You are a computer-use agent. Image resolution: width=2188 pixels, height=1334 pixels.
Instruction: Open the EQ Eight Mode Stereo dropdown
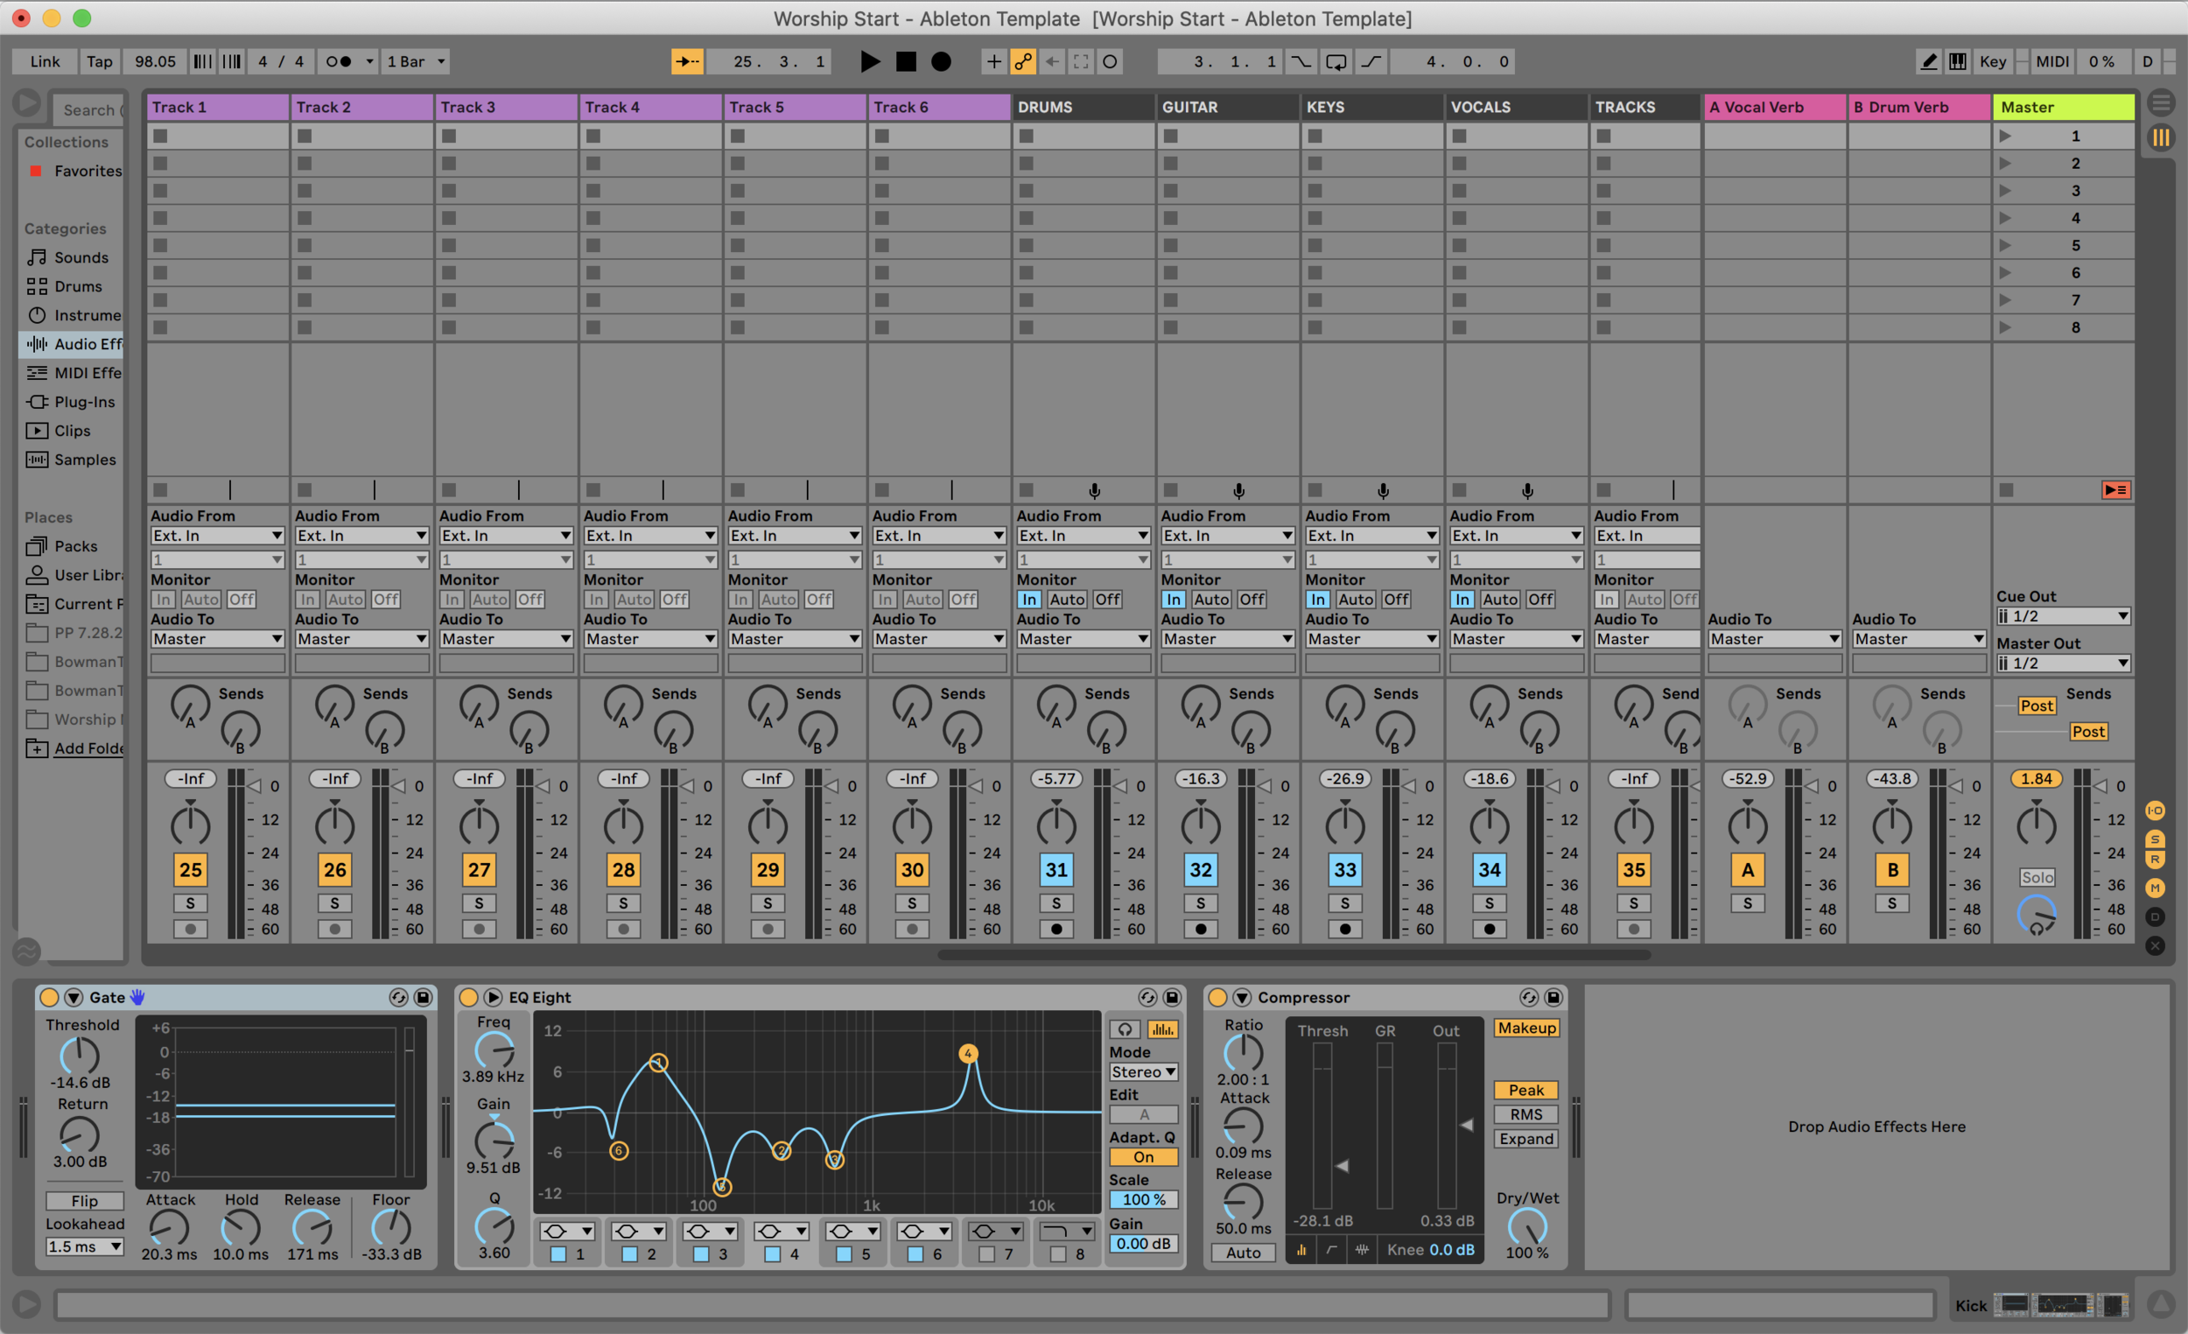click(x=1144, y=1072)
